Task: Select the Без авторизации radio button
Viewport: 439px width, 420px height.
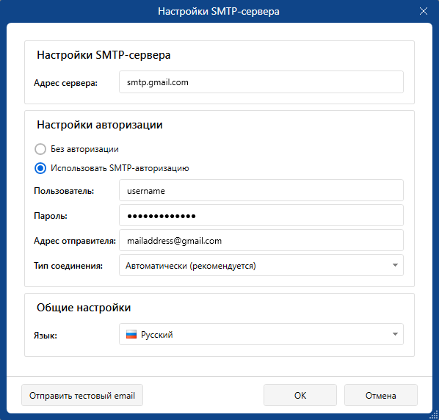Action: (40, 149)
